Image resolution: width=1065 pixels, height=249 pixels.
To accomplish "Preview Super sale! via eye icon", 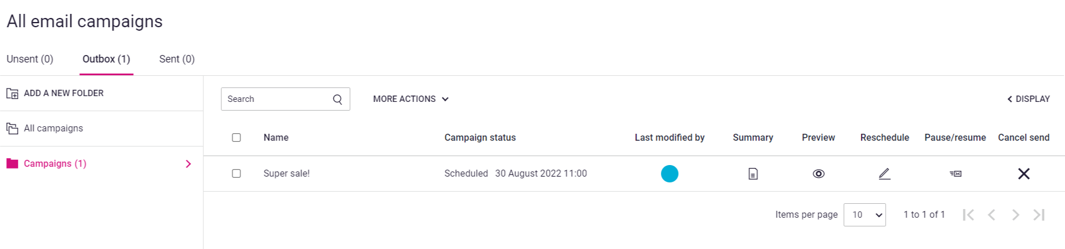I will coord(819,174).
